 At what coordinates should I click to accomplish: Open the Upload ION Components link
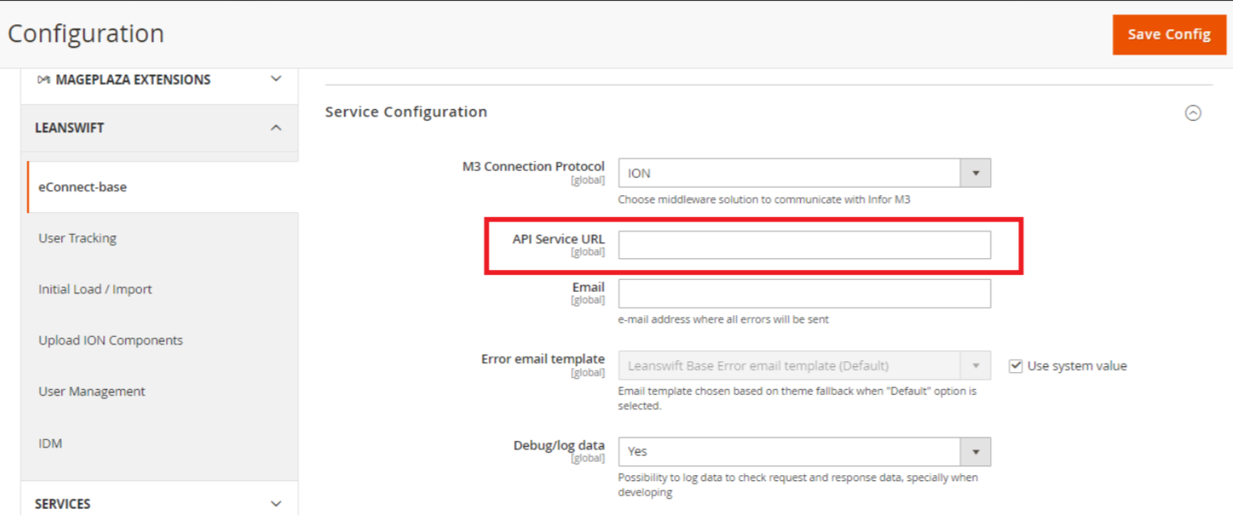(x=110, y=340)
